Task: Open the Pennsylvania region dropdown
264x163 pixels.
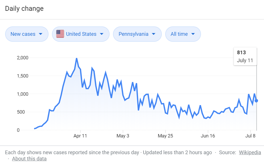Action: (137, 34)
